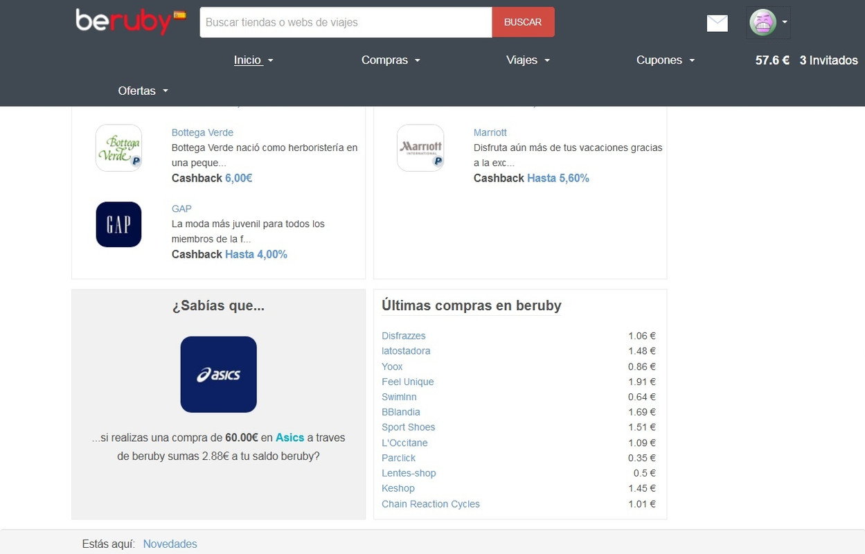Image resolution: width=865 pixels, height=554 pixels.
Task: Open latostadora in latest purchases
Action: (406, 351)
